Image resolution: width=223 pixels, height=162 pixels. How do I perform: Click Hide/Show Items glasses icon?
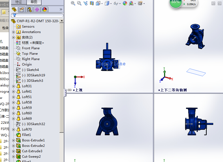click(116, 4)
